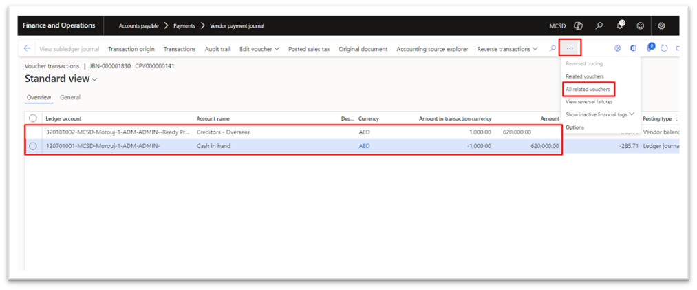Choose All related vouchers from the menu
Viewport: 697px width, 290px height.
pos(588,90)
